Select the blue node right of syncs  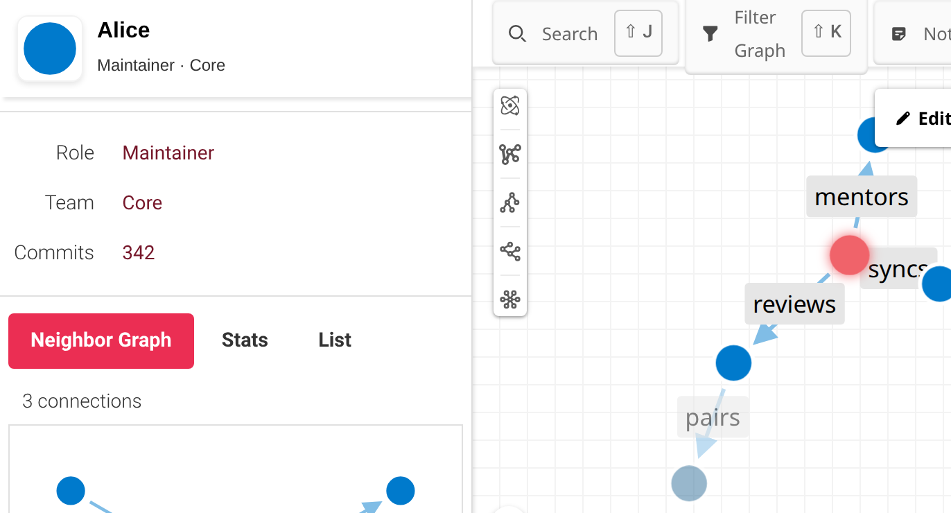click(939, 284)
